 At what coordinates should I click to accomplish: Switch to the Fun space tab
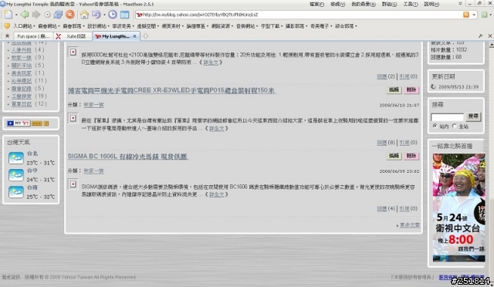[x=33, y=36]
